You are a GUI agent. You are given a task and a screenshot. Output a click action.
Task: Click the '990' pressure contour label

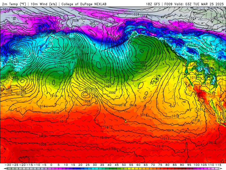[25, 56]
